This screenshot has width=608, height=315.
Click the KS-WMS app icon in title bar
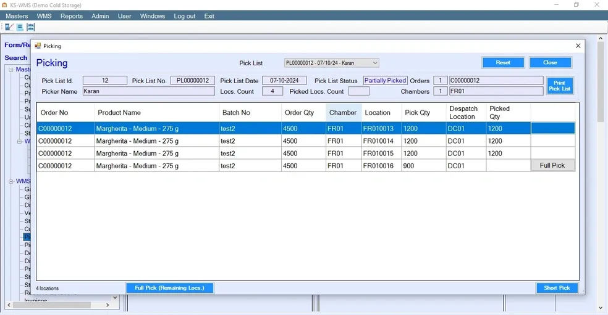click(4, 5)
